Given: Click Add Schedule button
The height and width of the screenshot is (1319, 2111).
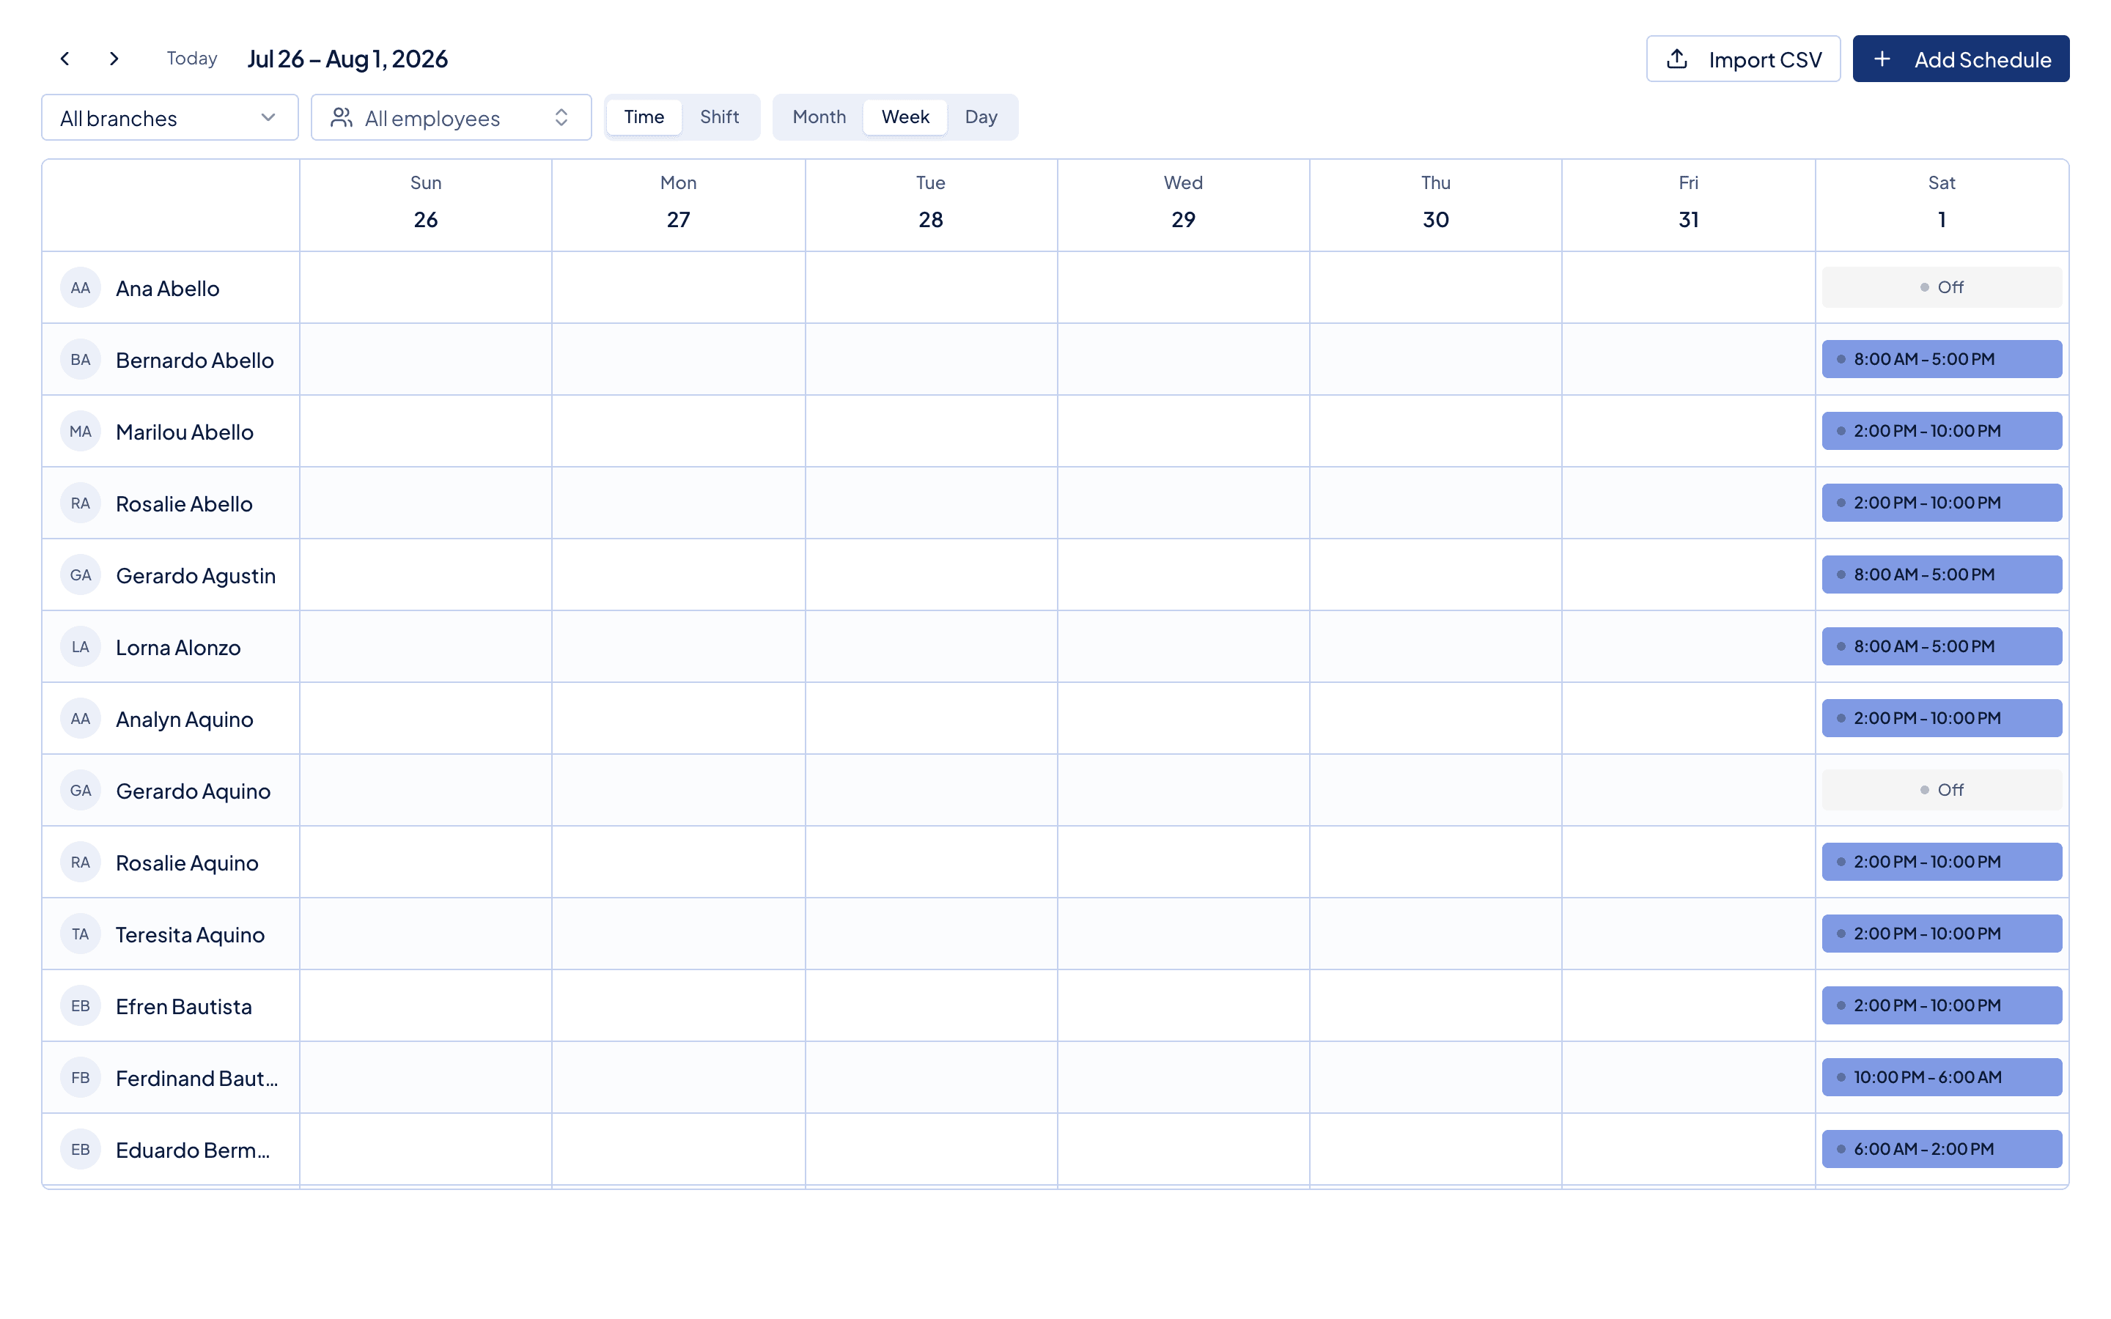Looking at the screenshot, I should coord(1961,59).
